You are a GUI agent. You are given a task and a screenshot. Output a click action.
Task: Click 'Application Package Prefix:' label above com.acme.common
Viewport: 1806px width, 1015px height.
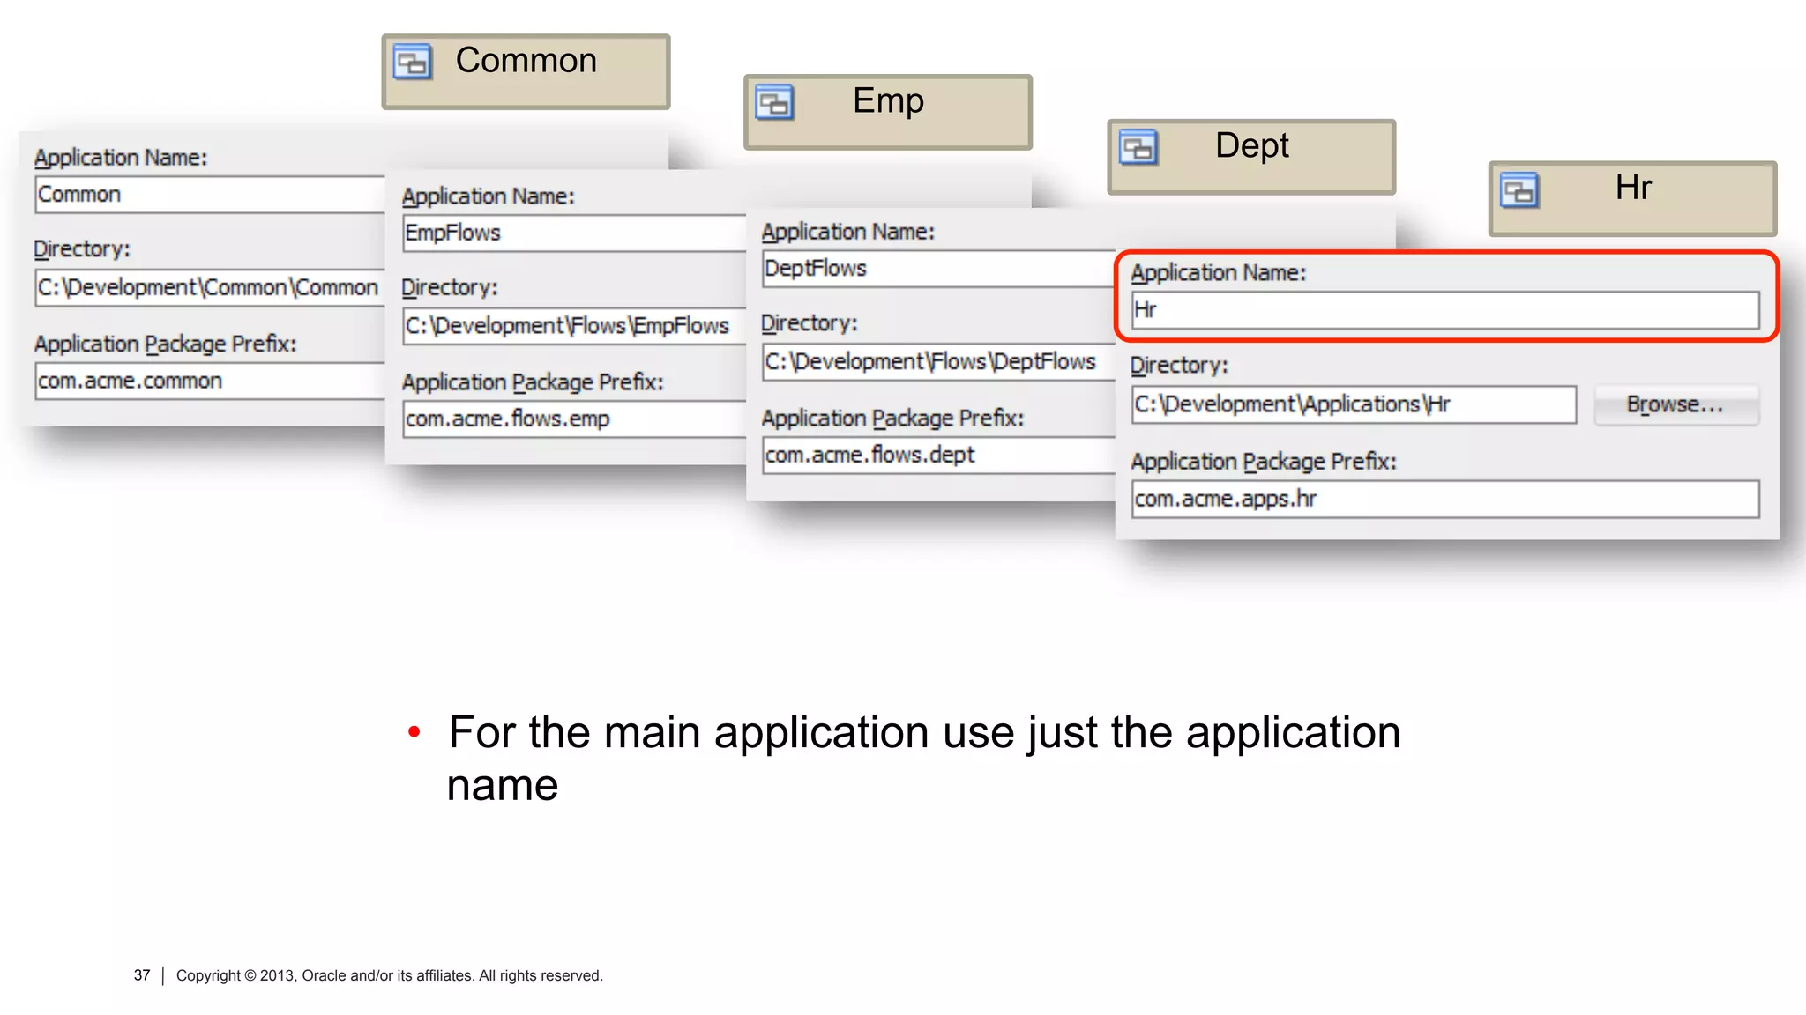coord(165,345)
